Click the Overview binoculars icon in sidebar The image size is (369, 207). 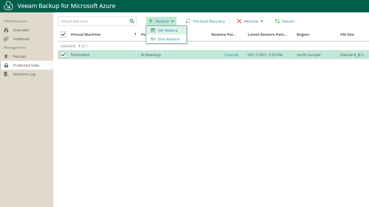tap(6, 30)
